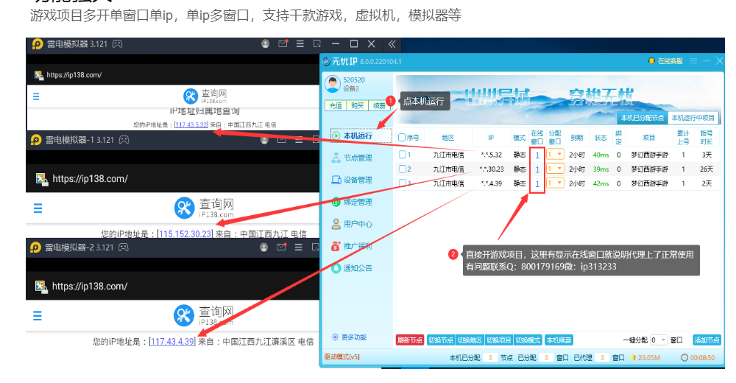The width and height of the screenshot is (736, 383).
Task: Switch to the 本机已分配节点 tab
Action: pos(642,118)
